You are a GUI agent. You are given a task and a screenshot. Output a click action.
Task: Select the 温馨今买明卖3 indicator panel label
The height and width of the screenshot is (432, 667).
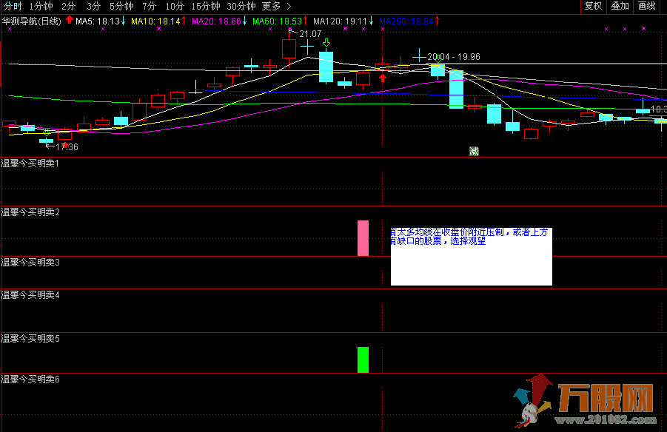click(x=30, y=263)
